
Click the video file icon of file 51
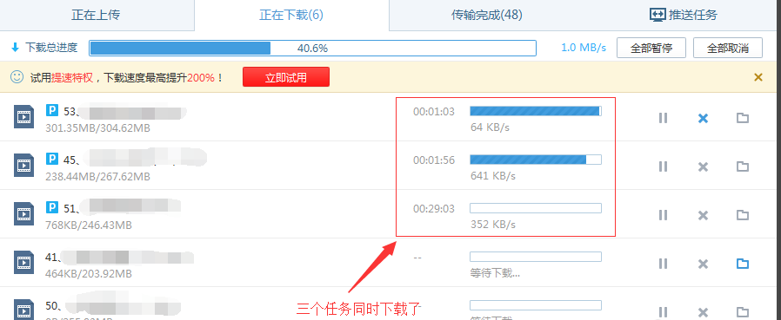pos(23,213)
